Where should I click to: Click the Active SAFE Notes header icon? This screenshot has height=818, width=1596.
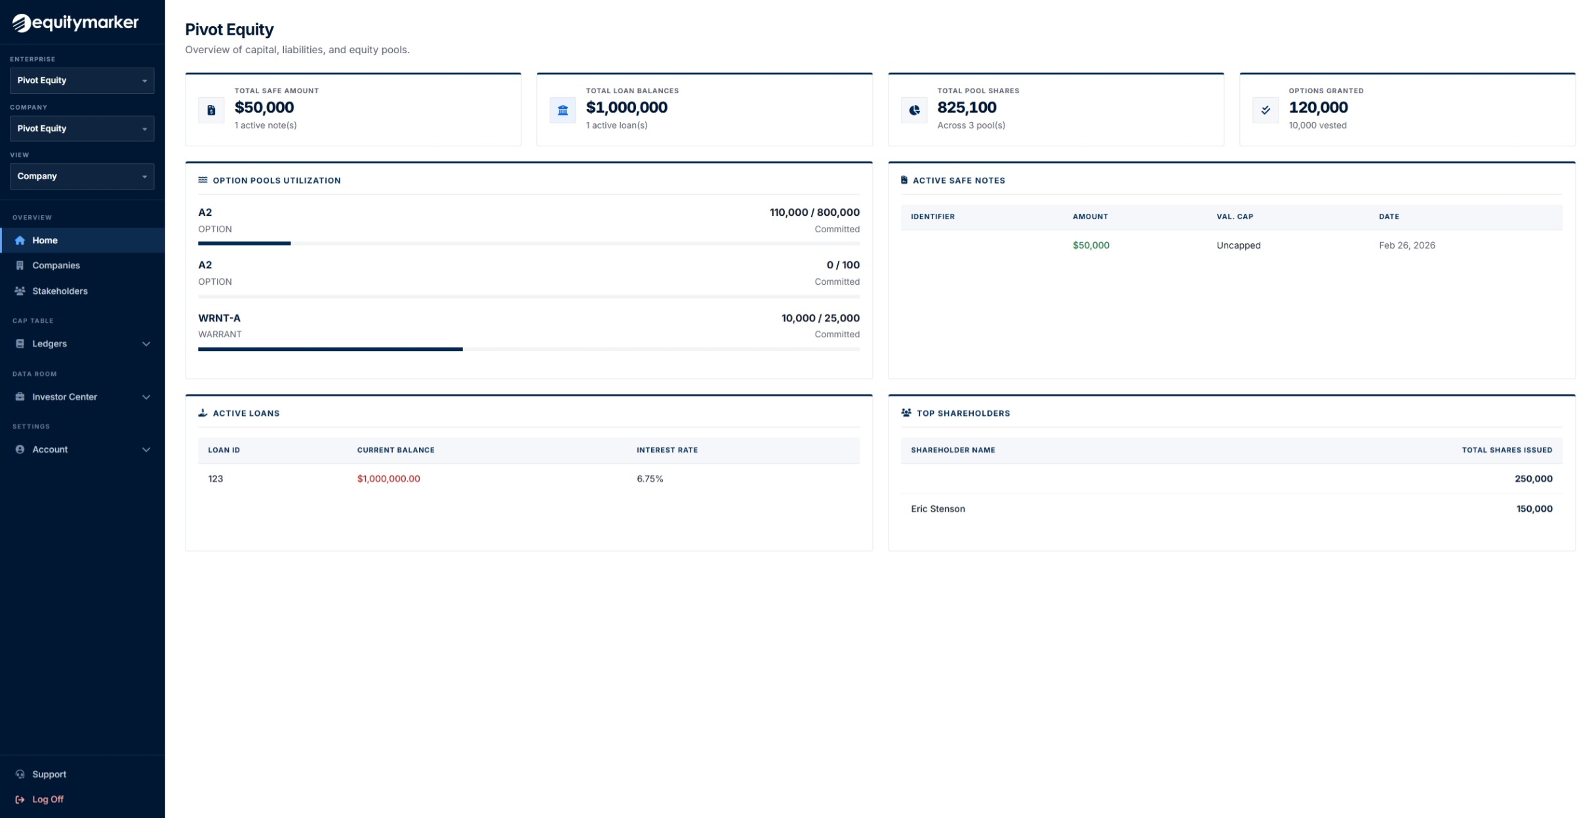(x=904, y=180)
